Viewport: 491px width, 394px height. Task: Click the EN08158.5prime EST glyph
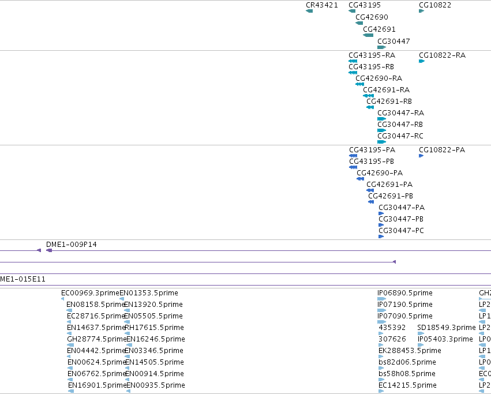[69, 310]
